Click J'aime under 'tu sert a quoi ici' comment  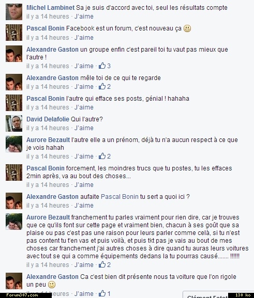(84, 206)
